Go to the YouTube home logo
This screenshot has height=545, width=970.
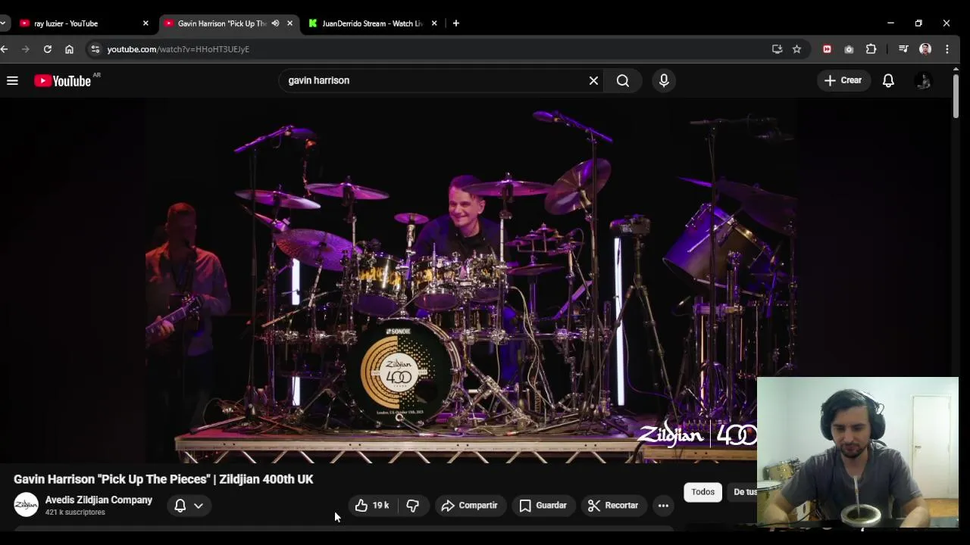point(62,80)
